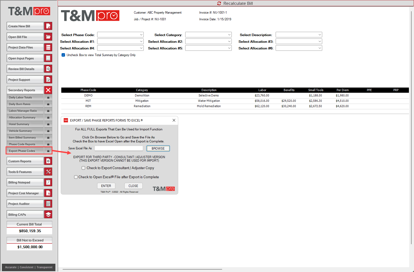Close the Export Phase Reports dialog with X
Screen dimensions: 414x272
[x=174, y=120]
